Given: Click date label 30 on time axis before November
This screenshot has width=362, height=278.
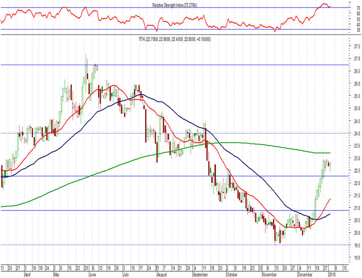Looking at the screenshot, I should [261, 268].
